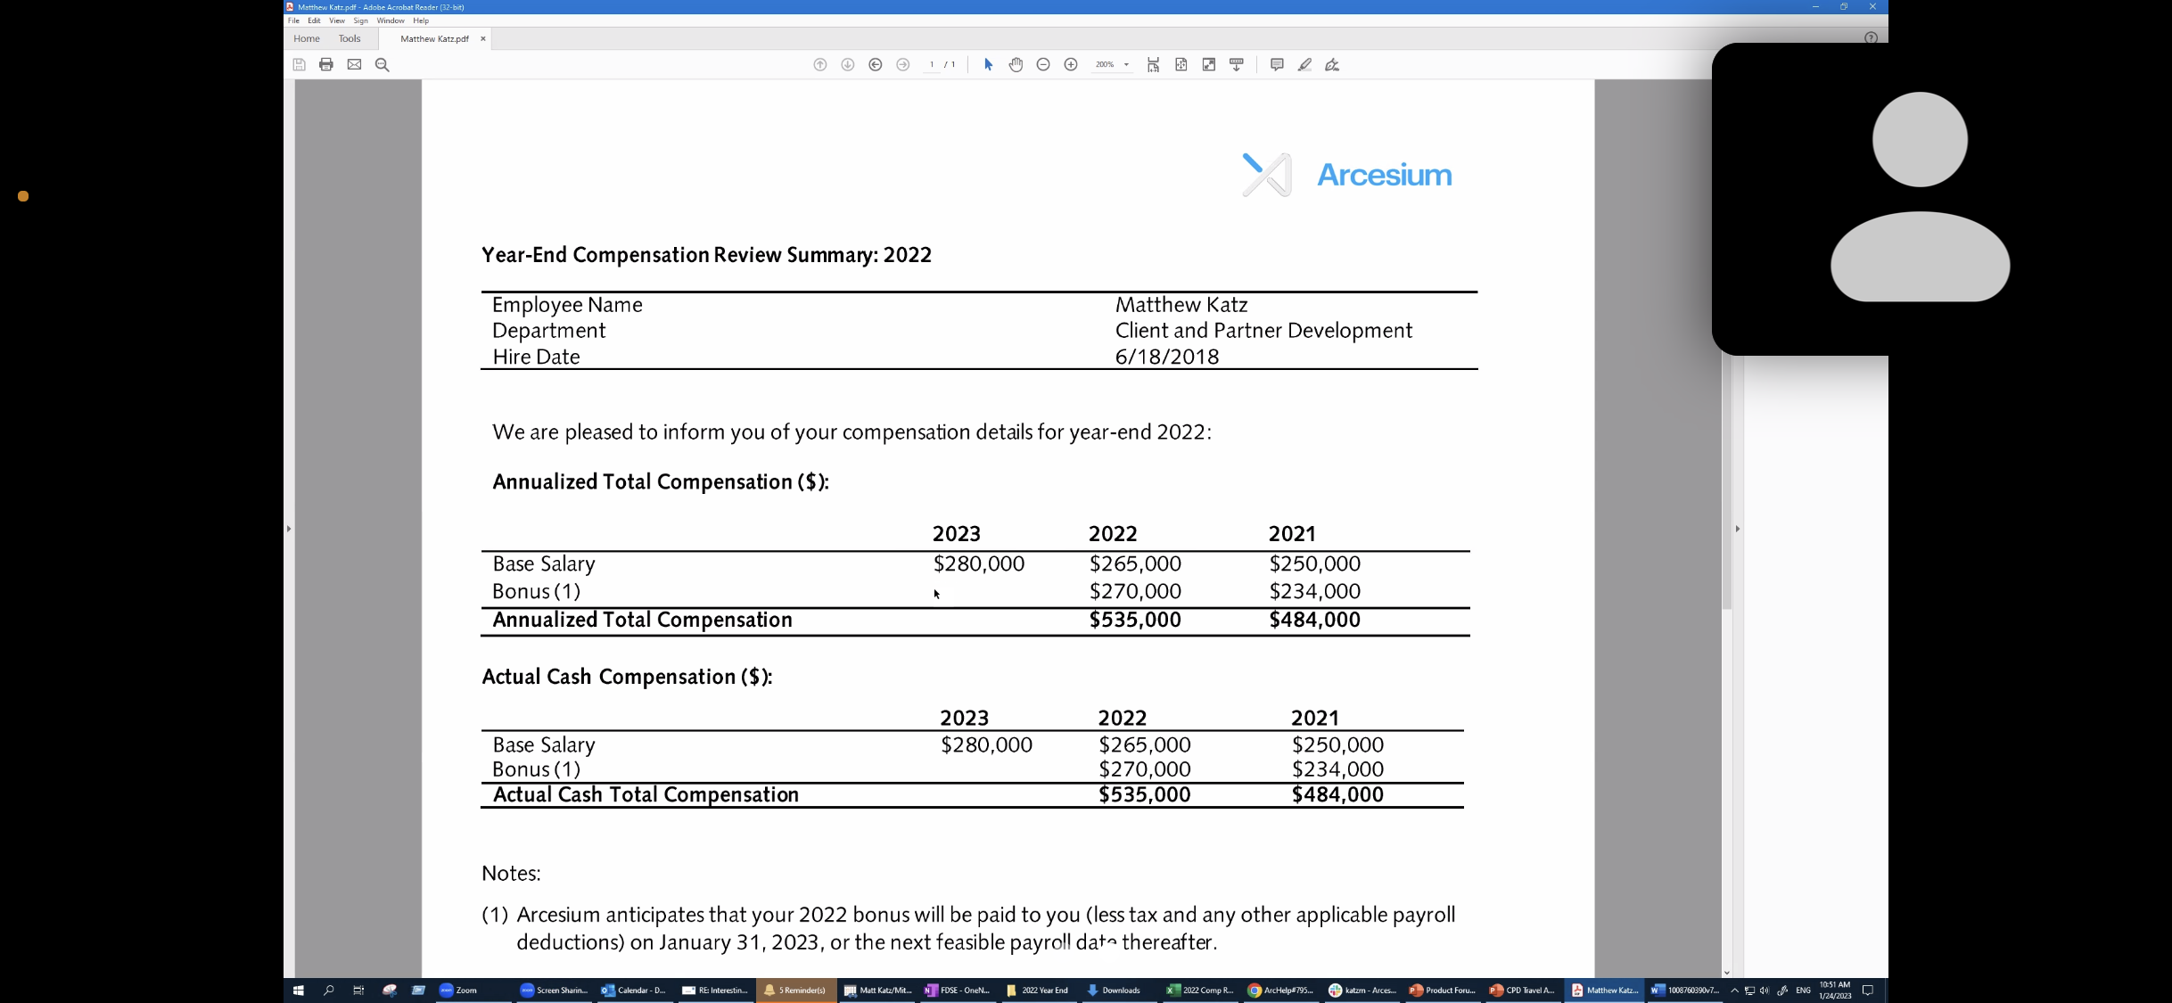The width and height of the screenshot is (2172, 1003).
Task: Click the Print file icon
Action: [326, 65]
